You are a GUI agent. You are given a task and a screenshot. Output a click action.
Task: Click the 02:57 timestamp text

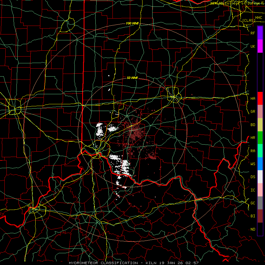[x=193, y=263]
